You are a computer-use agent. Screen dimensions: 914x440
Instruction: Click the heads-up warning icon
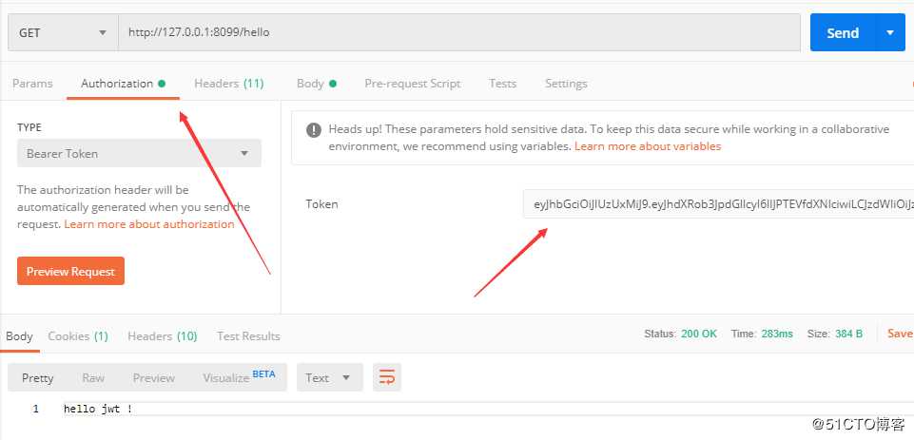(314, 130)
